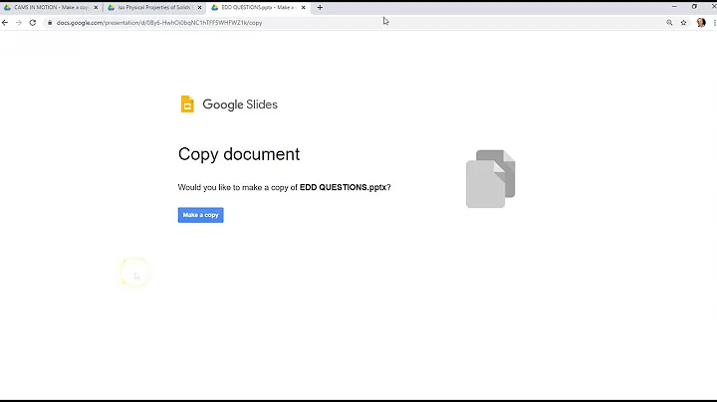Close the EDD QUESTIONS.pptx tab
The width and height of the screenshot is (717, 402).
coord(303,8)
